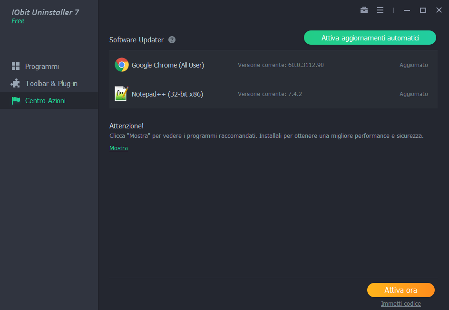Select the Notepad++ (32-bit x86) row
Viewport: 449px width, 310px height.
point(167,94)
